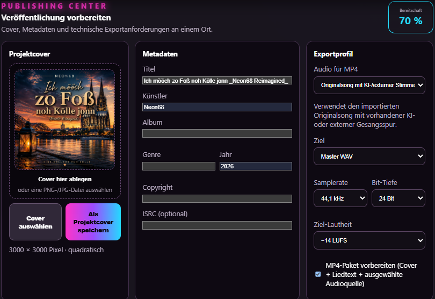The image size is (435, 299).
Task: Open the Ziel dropdown showing Master WAV
Action: (x=369, y=156)
